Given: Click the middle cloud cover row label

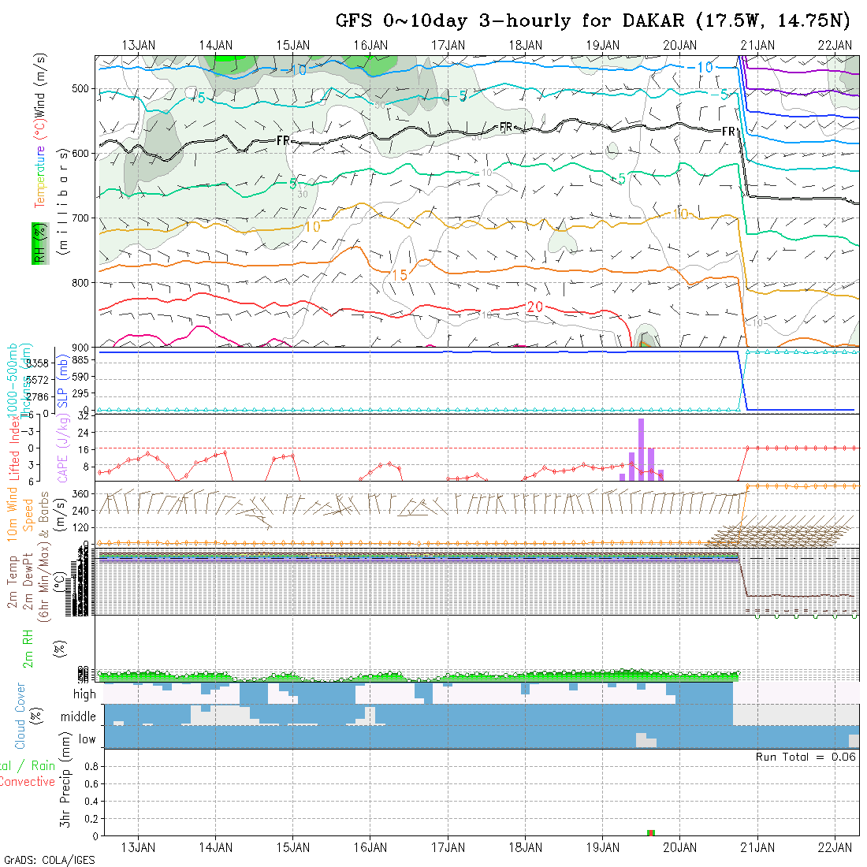Looking at the screenshot, I should [x=79, y=717].
